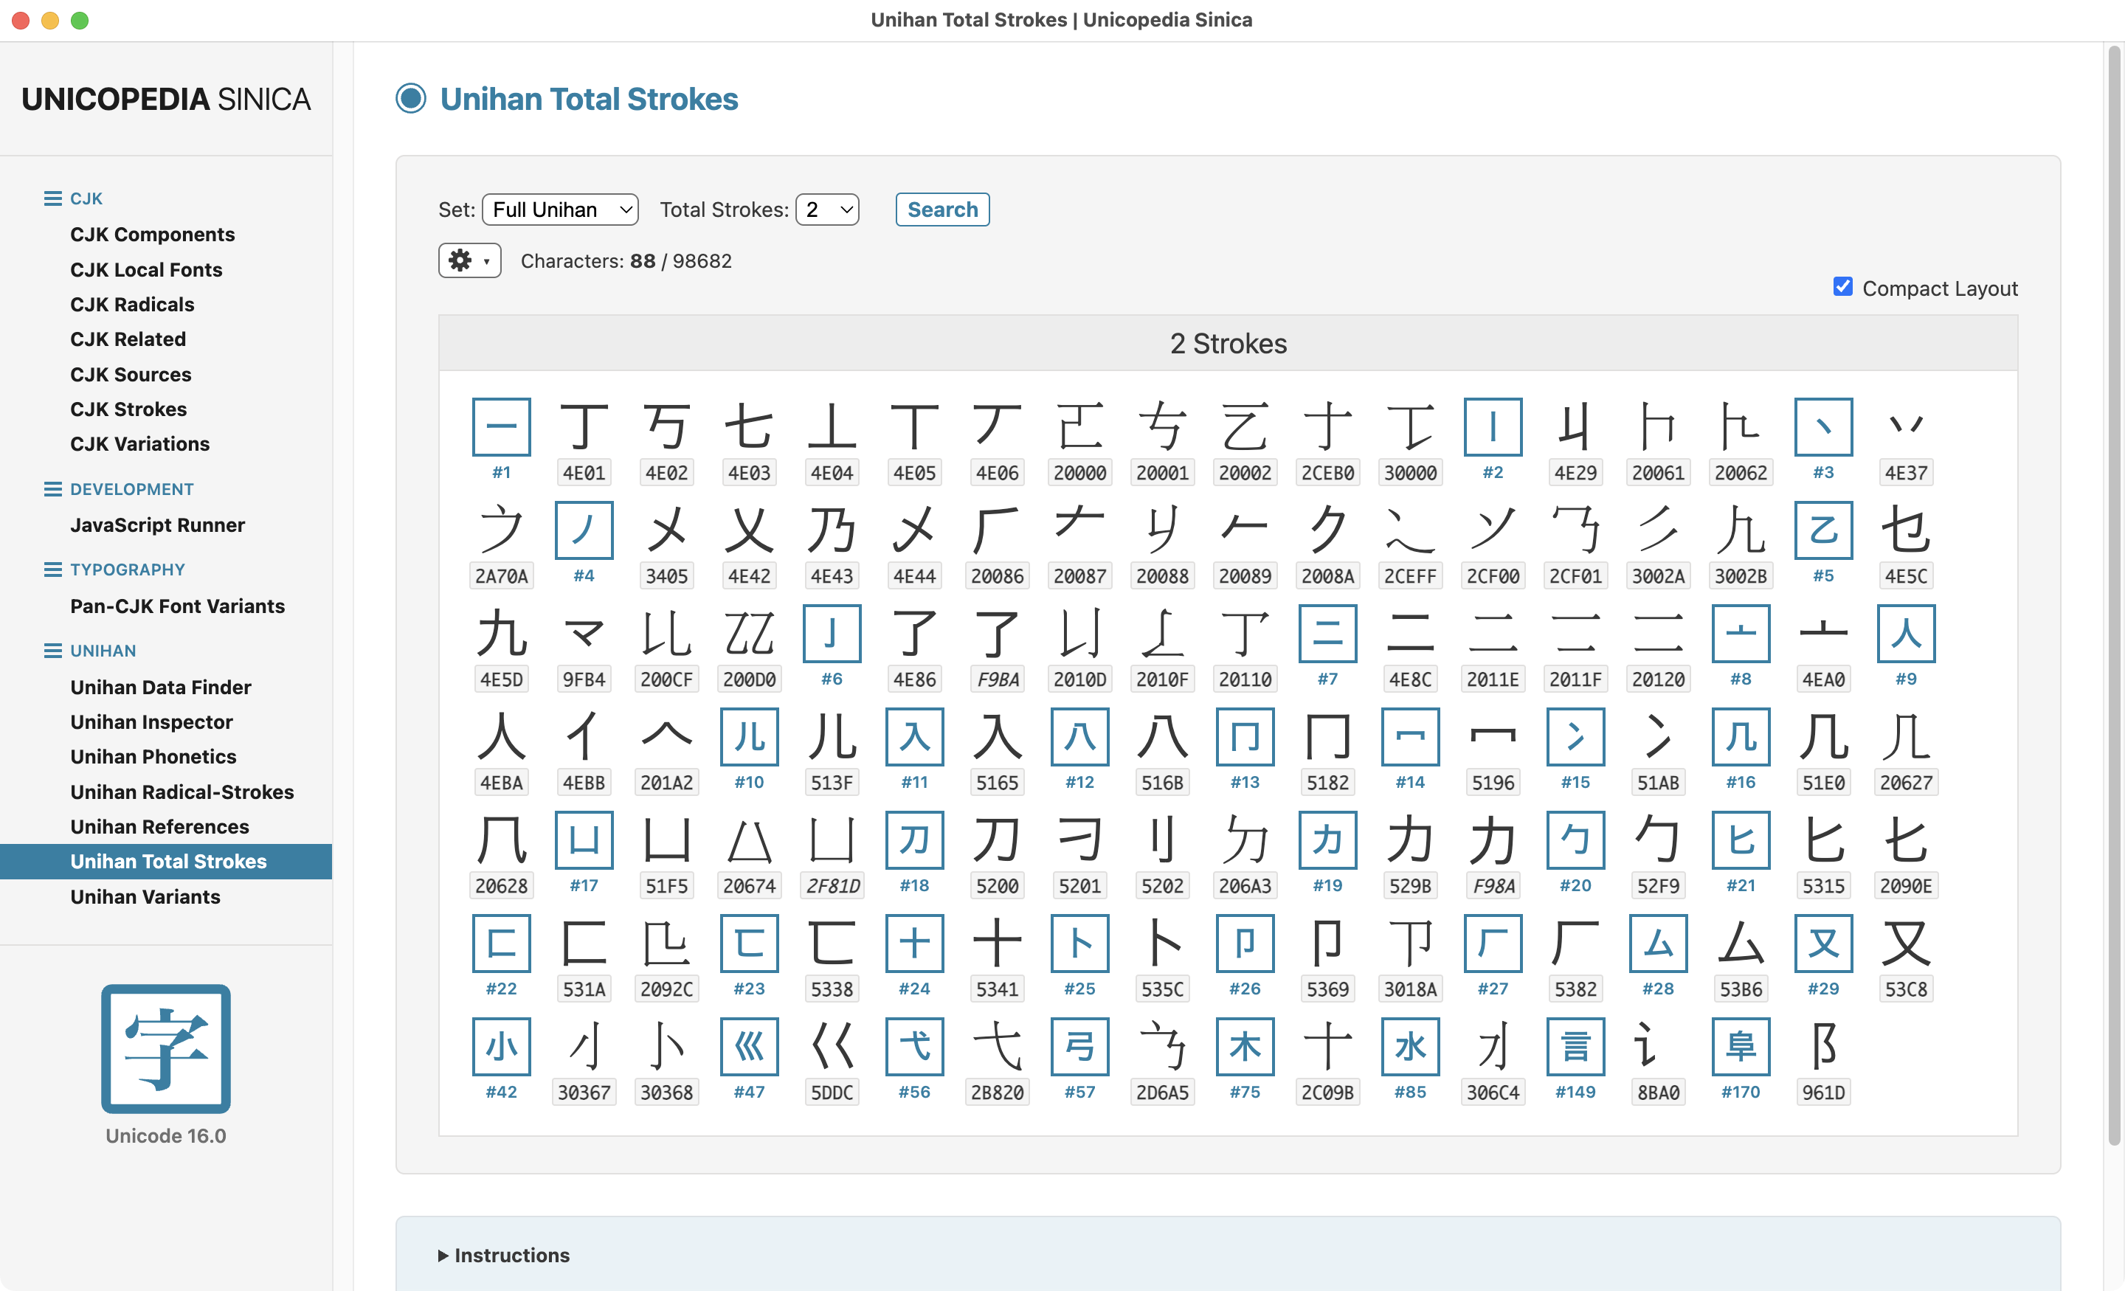Click the CJK section hamburger icon
The height and width of the screenshot is (1291, 2125).
(x=52, y=198)
